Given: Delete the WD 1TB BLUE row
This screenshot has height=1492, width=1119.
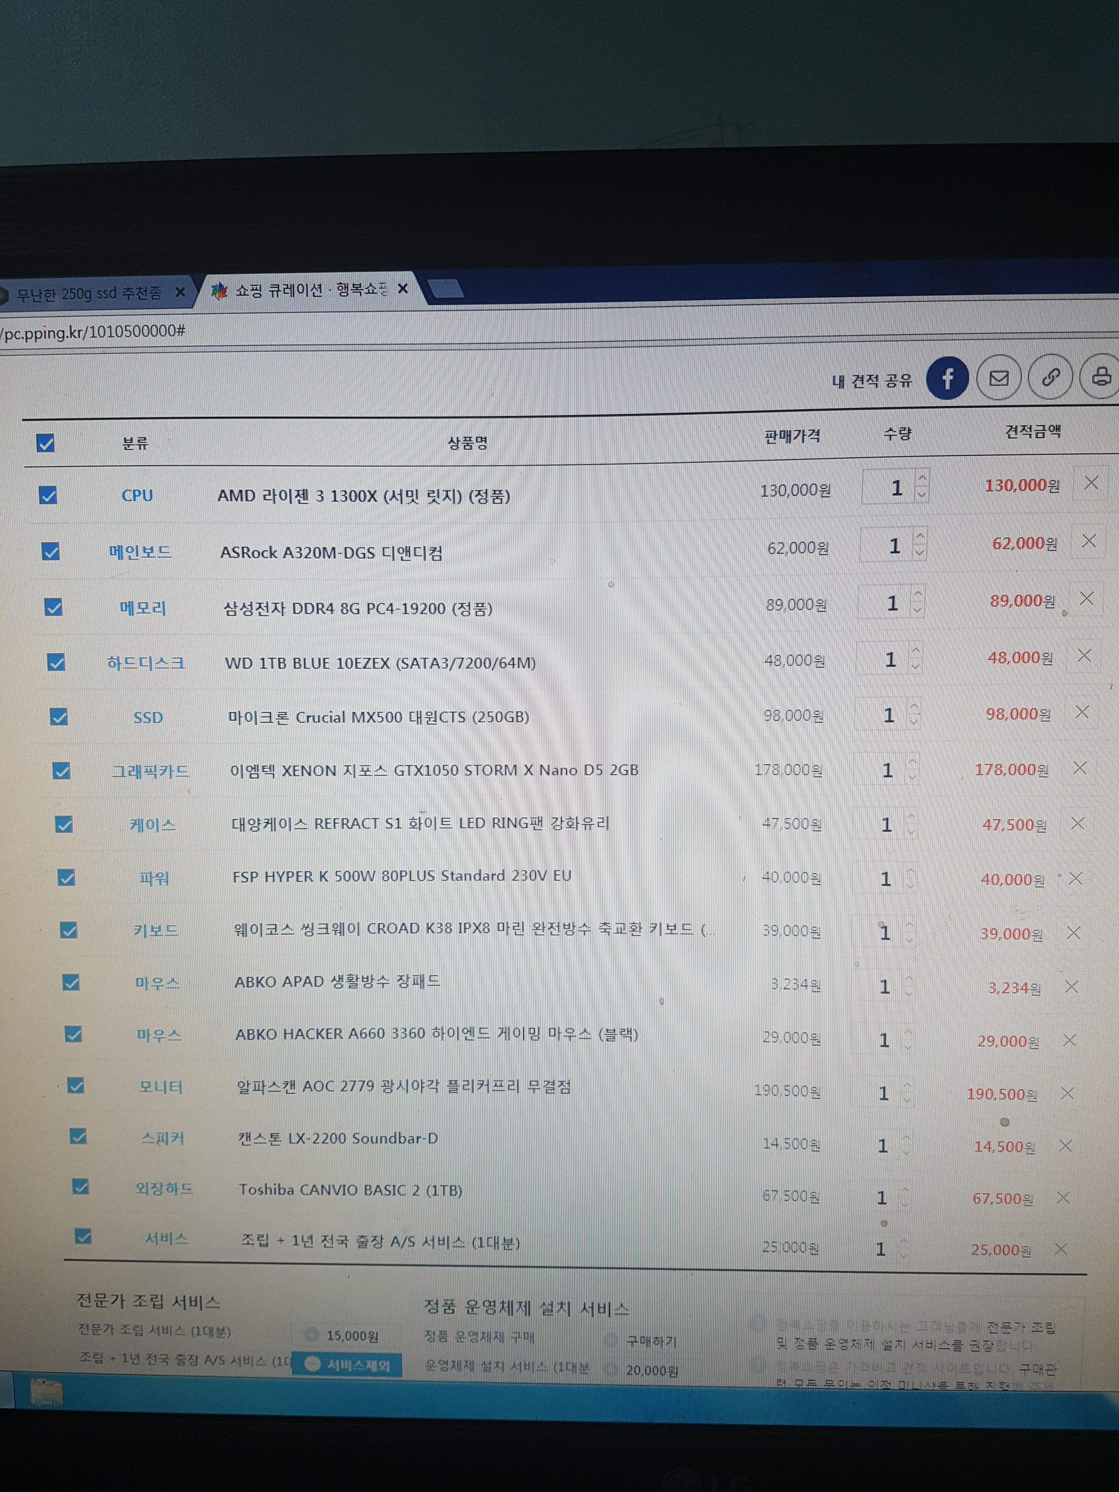Looking at the screenshot, I should coord(1084,656).
